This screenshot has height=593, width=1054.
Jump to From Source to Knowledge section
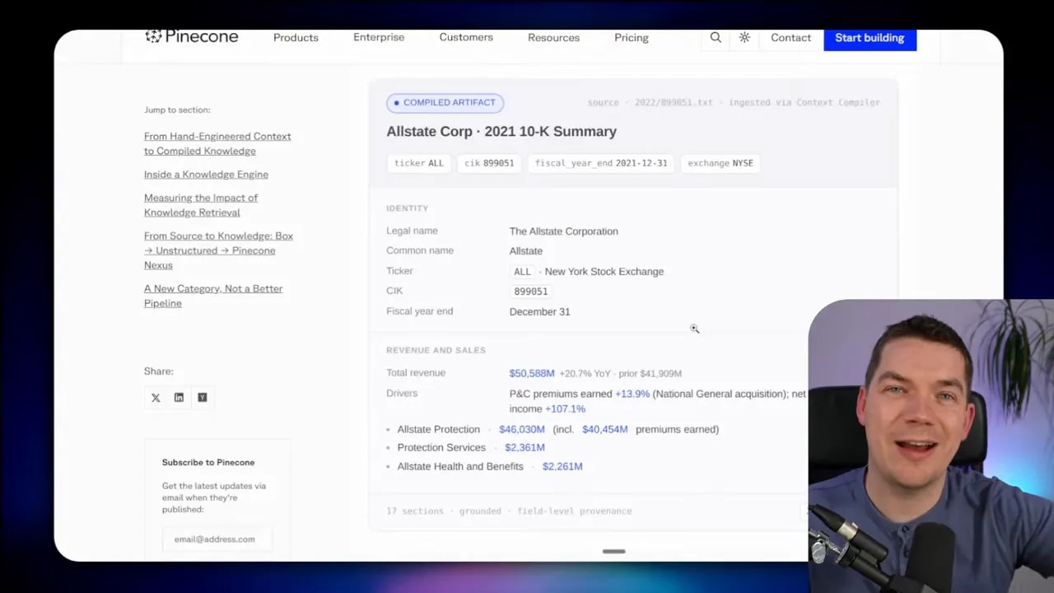coord(218,250)
